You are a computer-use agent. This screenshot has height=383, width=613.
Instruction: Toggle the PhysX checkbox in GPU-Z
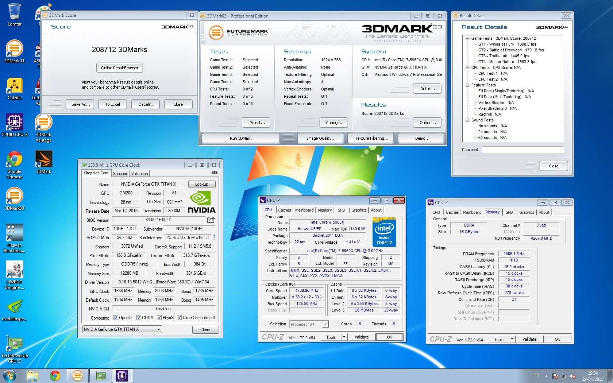[159, 318]
